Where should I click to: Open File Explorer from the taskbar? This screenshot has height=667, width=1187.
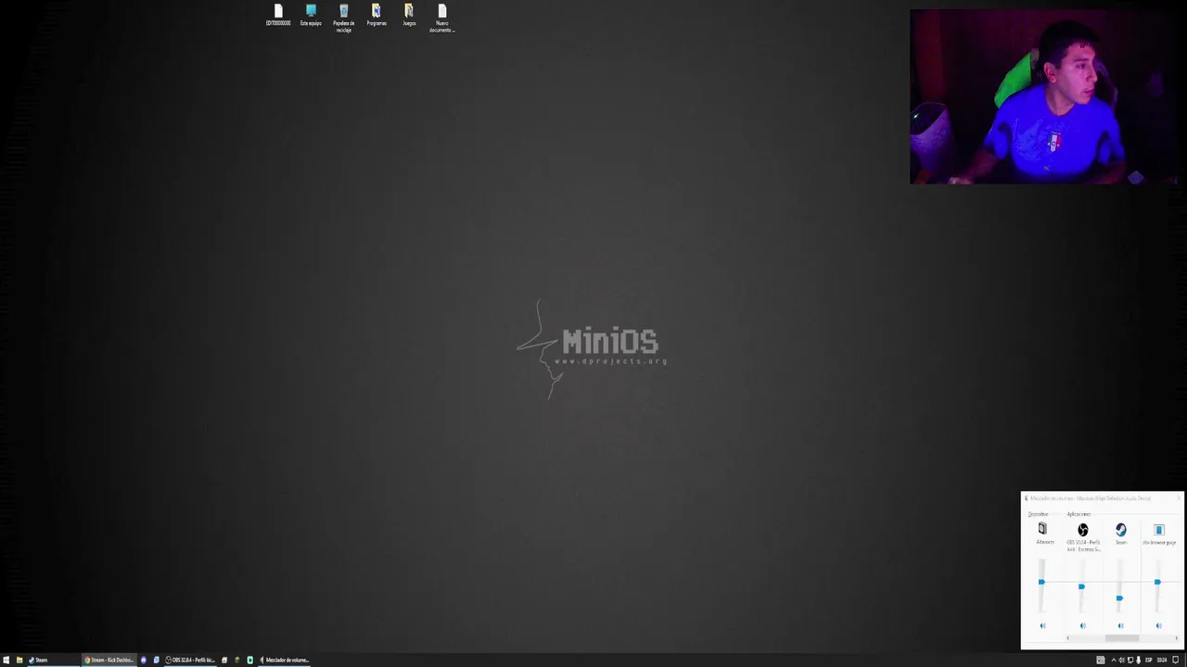[19, 660]
